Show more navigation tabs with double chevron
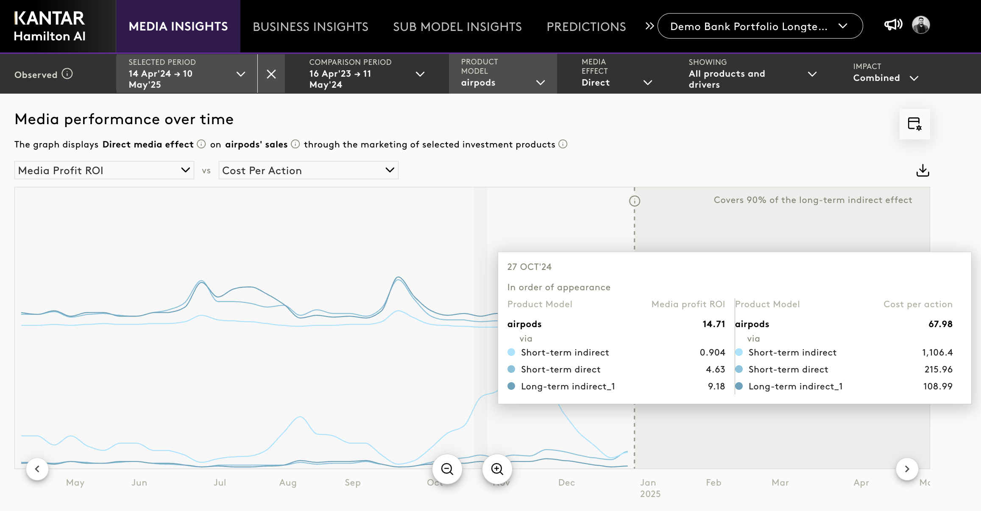Image resolution: width=981 pixels, height=511 pixels. pyautogui.click(x=649, y=26)
